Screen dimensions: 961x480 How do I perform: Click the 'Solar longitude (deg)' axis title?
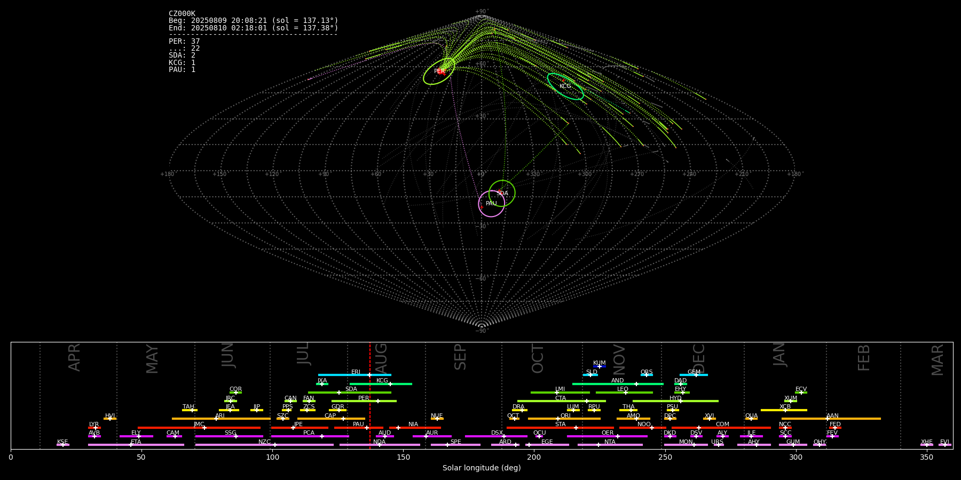482,468
